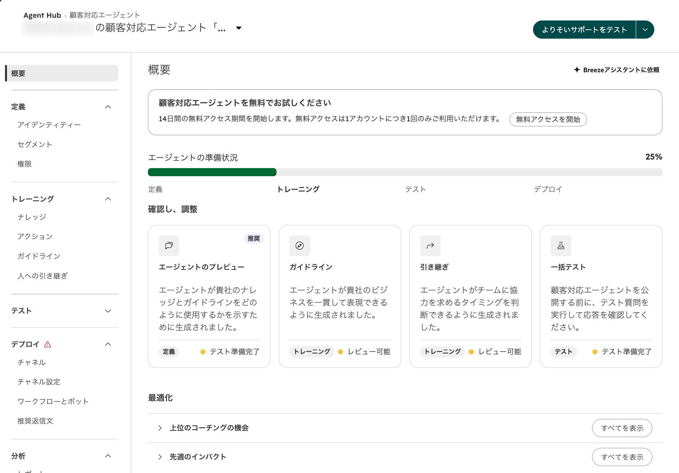Viewport: 679px width, 473px height.
Task: Click the 無料アクセスを開始 button
Action: pyautogui.click(x=548, y=119)
